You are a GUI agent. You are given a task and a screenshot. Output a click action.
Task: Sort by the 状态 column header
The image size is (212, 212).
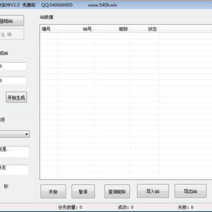coord(145,29)
